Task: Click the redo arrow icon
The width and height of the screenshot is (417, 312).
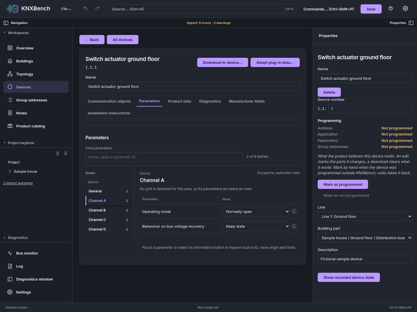Action: pos(98,9)
